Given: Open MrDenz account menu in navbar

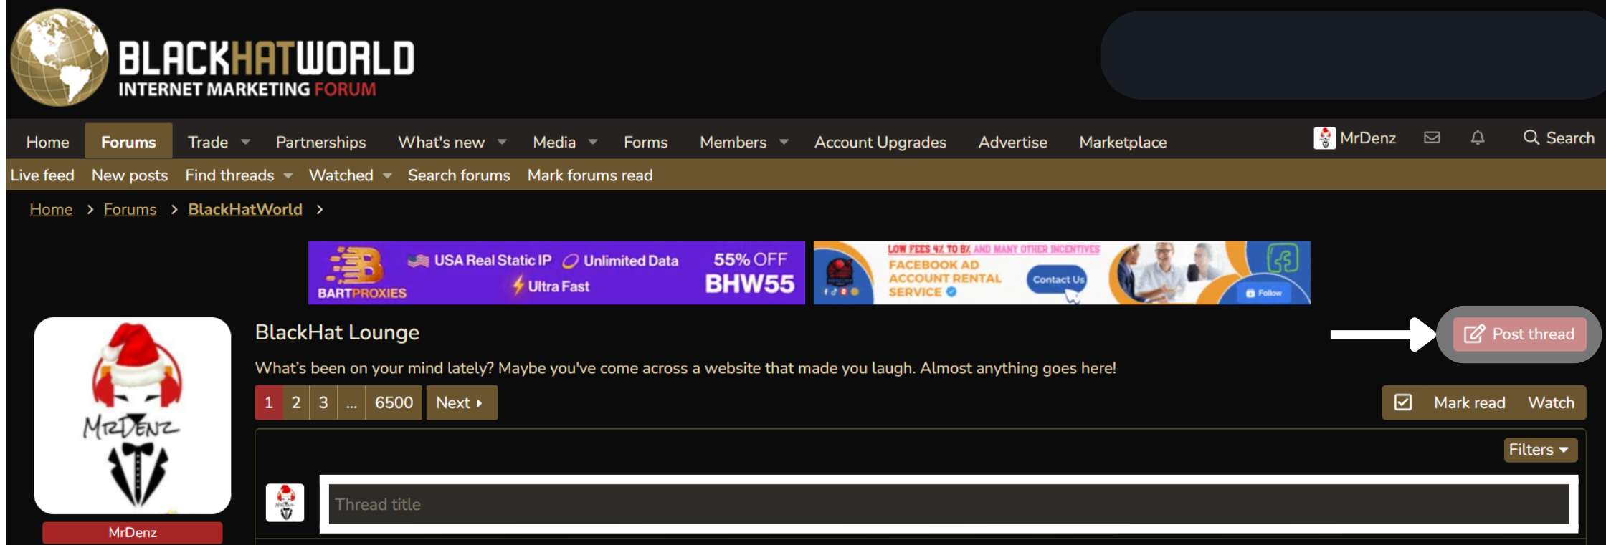Looking at the screenshot, I should pyautogui.click(x=1355, y=138).
